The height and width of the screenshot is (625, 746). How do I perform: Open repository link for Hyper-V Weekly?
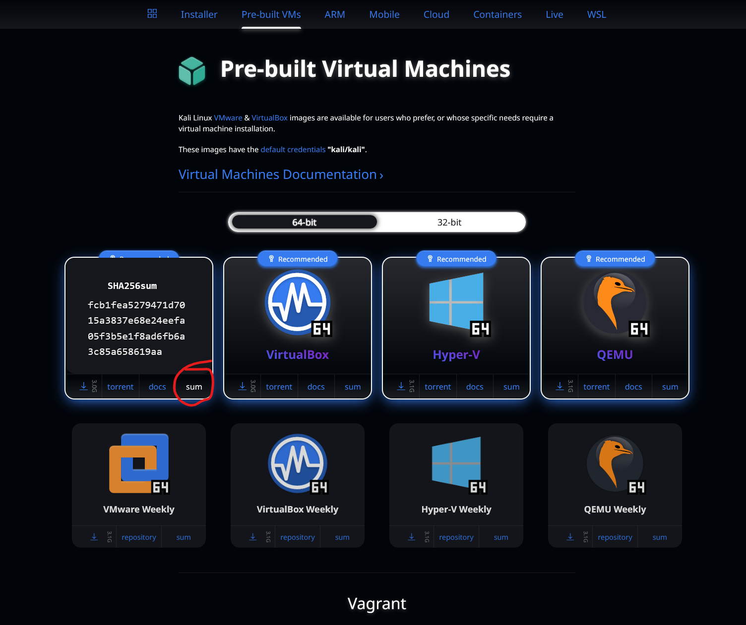(456, 537)
